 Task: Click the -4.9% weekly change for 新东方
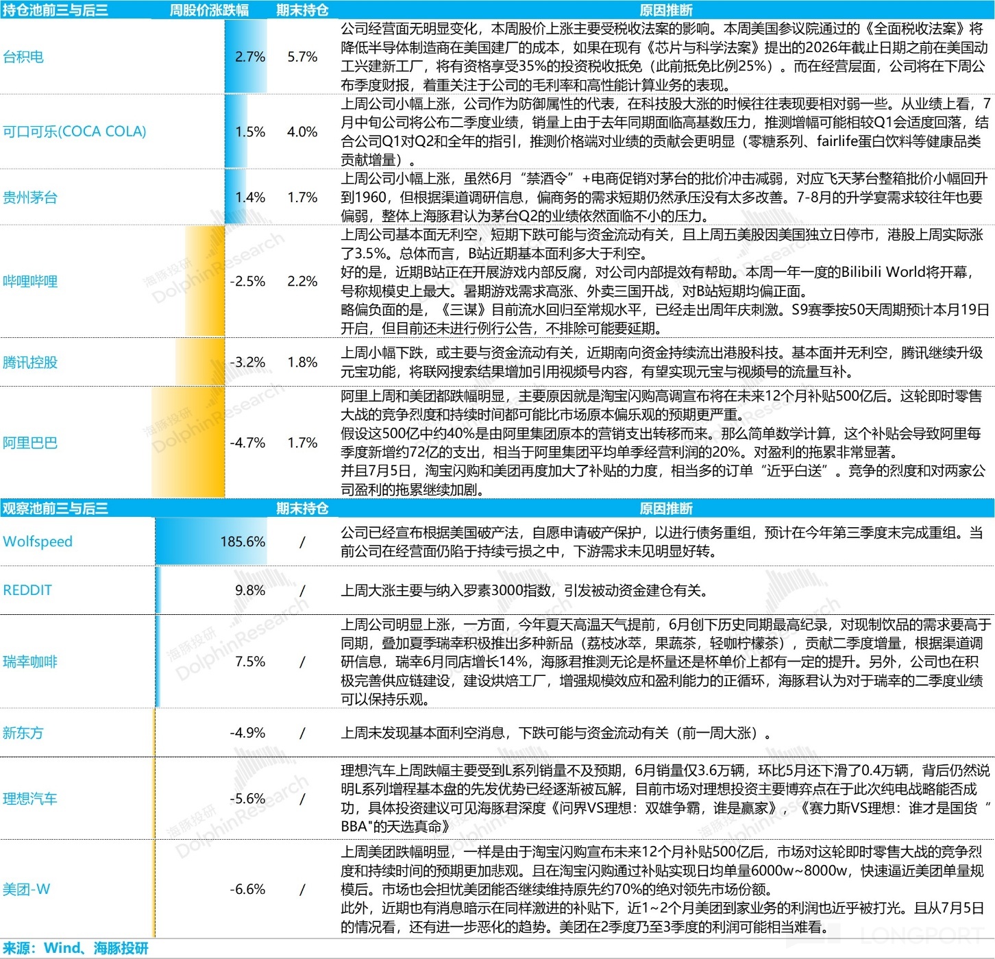247,733
